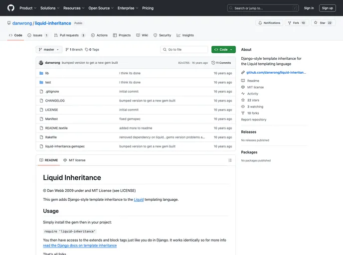View 11 Commits history
343x255 pixels.
point(221,63)
